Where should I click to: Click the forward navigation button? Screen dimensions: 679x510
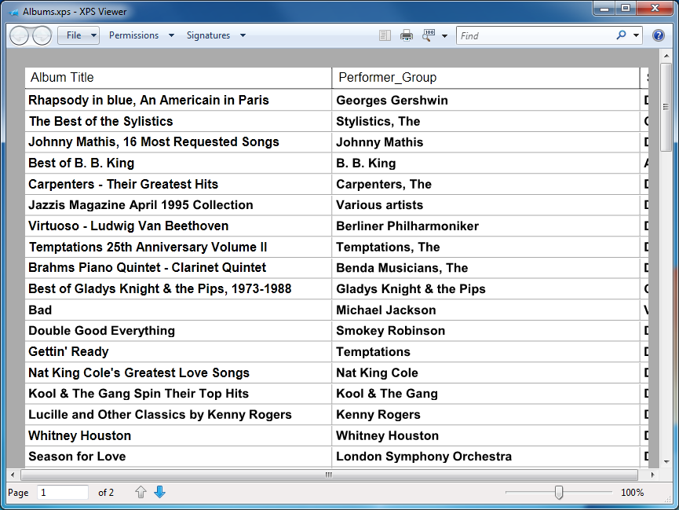click(x=42, y=35)
